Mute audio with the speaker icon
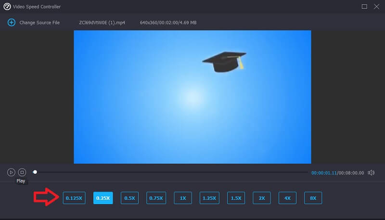Image resolution: width=385 pixels, height=220 pixels. coord(371,172)
